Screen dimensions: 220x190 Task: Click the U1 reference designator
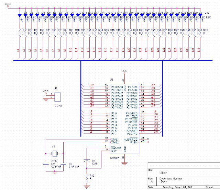tap(111, 80)
